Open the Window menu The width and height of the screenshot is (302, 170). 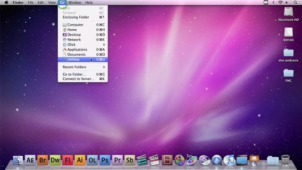[x=75, y=2]
